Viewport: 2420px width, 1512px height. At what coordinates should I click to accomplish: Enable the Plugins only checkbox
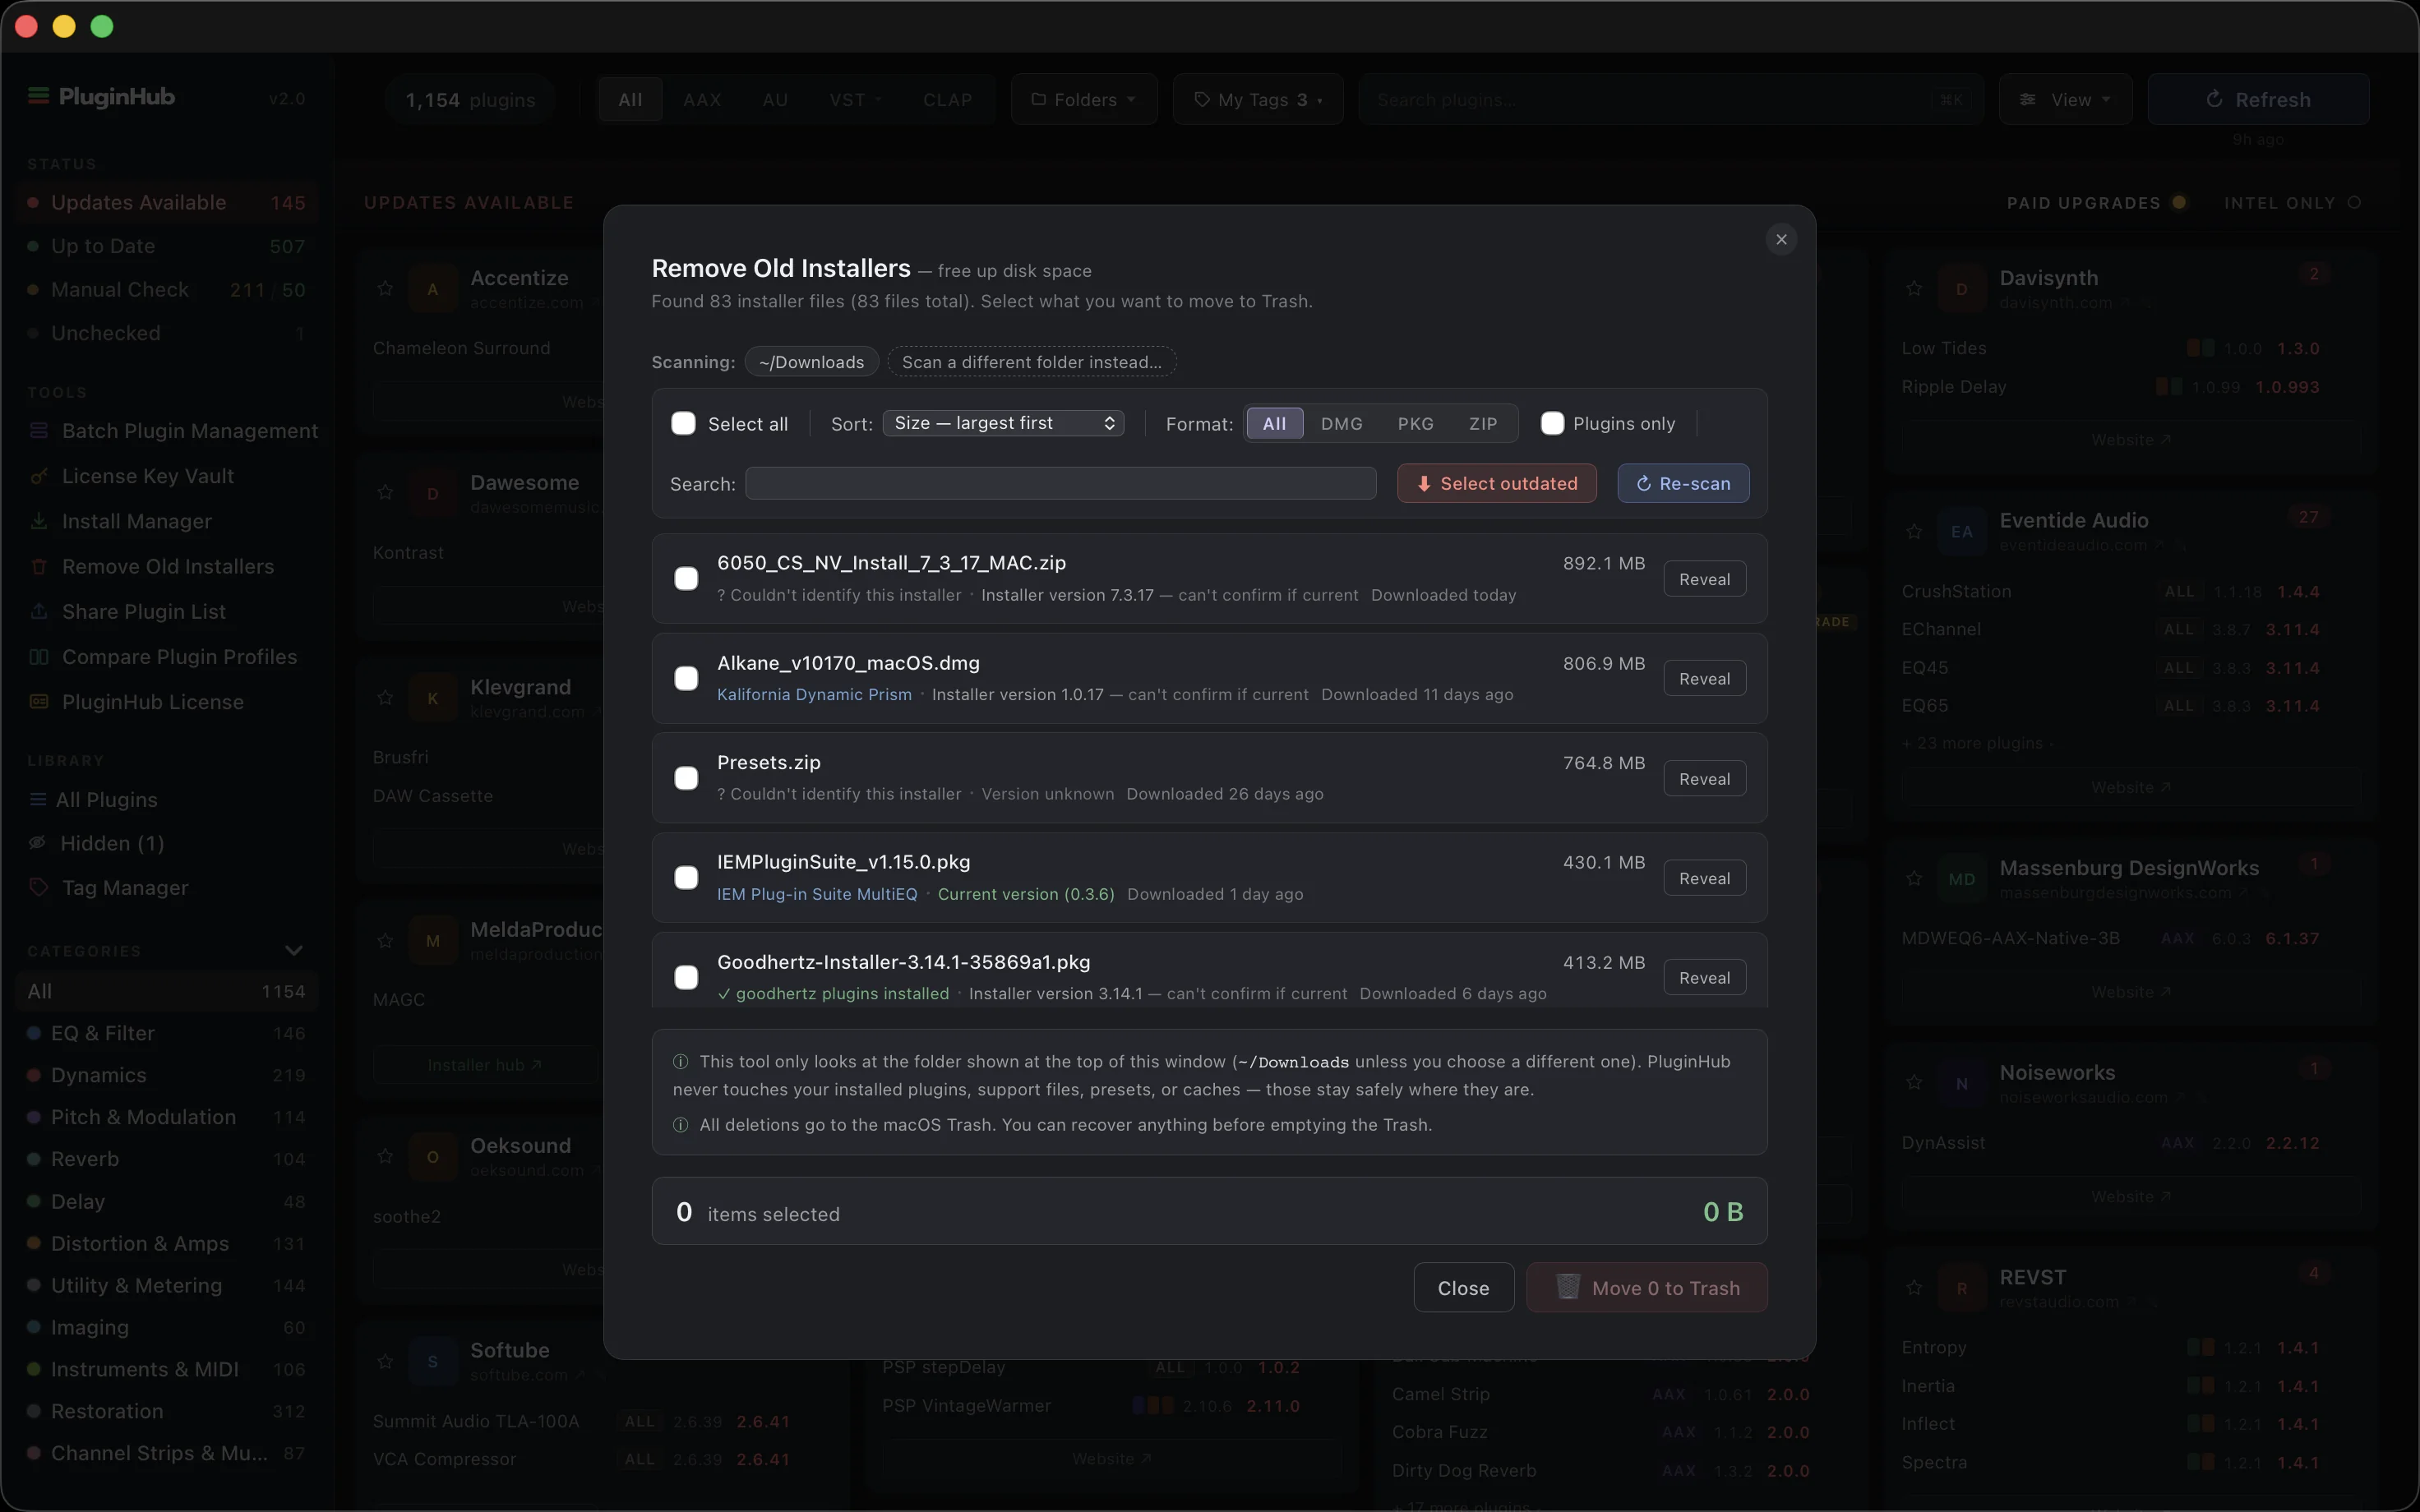pyautogui.click(x=1552, y=424)
